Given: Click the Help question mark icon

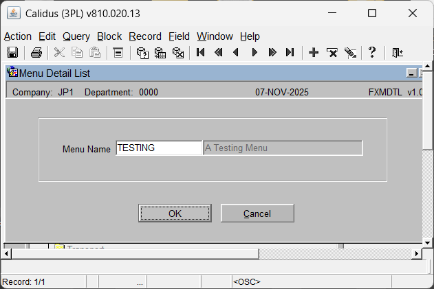Looking at the screenshot, I should [x=372, y=52].
